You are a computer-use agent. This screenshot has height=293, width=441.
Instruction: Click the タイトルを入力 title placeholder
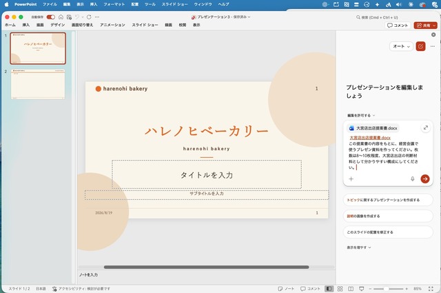(x=207, y=174)
